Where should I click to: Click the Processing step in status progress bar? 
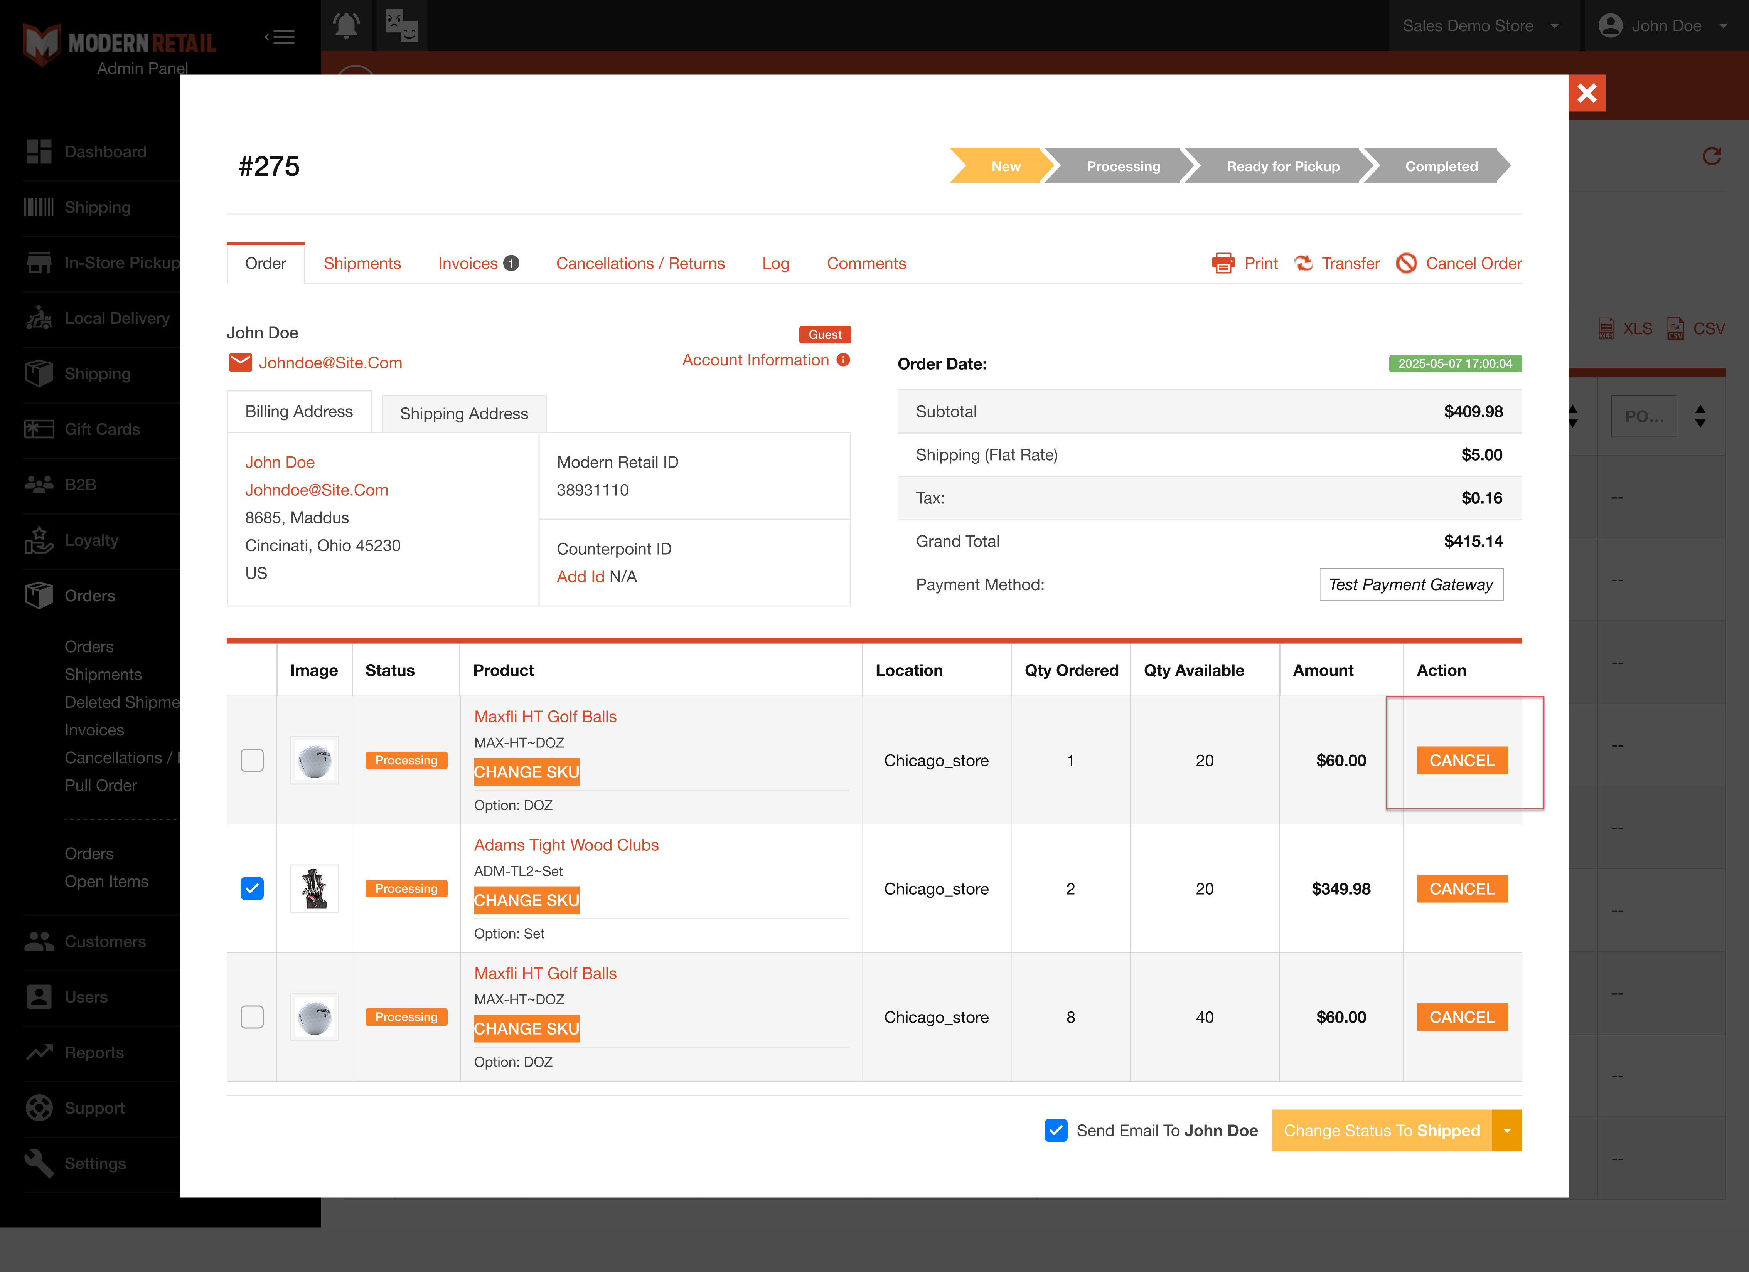point(1123,166)
